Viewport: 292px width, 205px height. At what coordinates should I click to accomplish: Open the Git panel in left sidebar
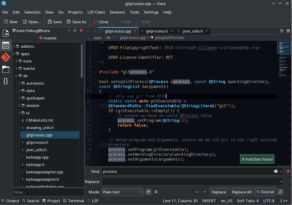coord(5,57)
